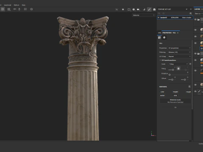Click the Properties panel vertical scrollbar
Screen dimensions: 203x152
point(192,75)
